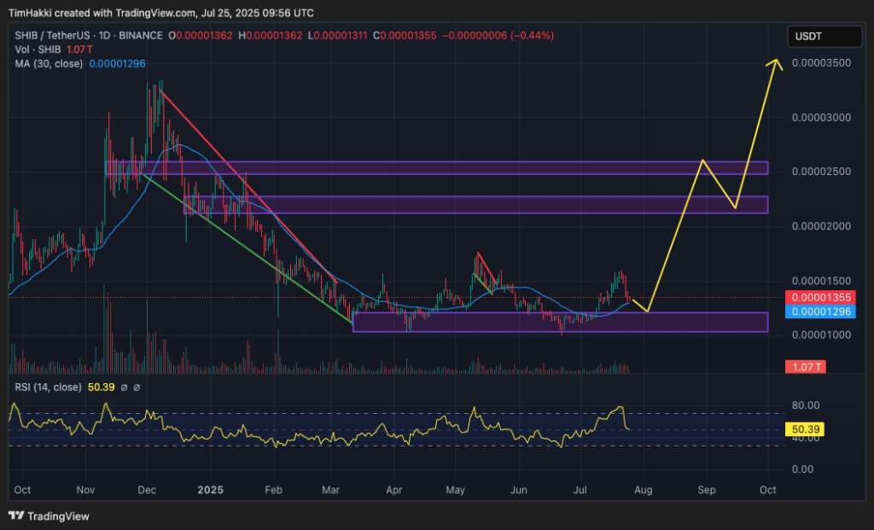
Task: Toggle the RSI (14, close) indicator legend
Action: point(49,387)
